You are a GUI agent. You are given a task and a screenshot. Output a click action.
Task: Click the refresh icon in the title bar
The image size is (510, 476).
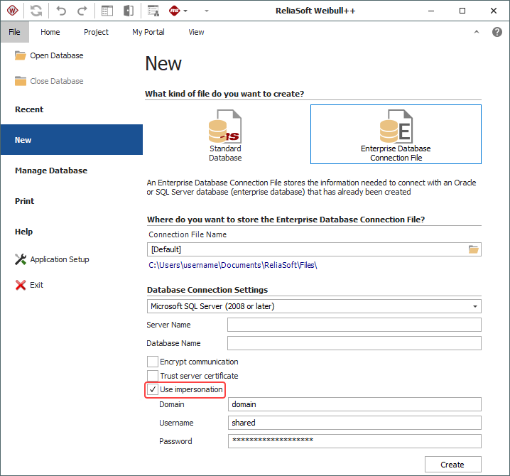[x=36, y=11]
